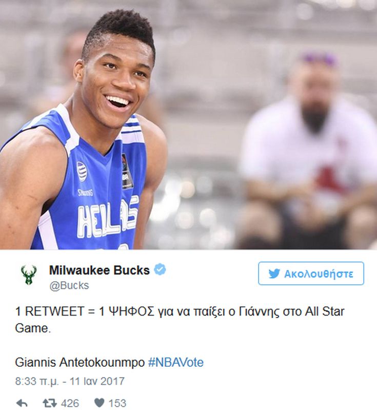Image resolution: width=377 pixels, height=419 pixels.
Task: Click the Giannis Antetokounmpo text line
Action: coord(80,363)
